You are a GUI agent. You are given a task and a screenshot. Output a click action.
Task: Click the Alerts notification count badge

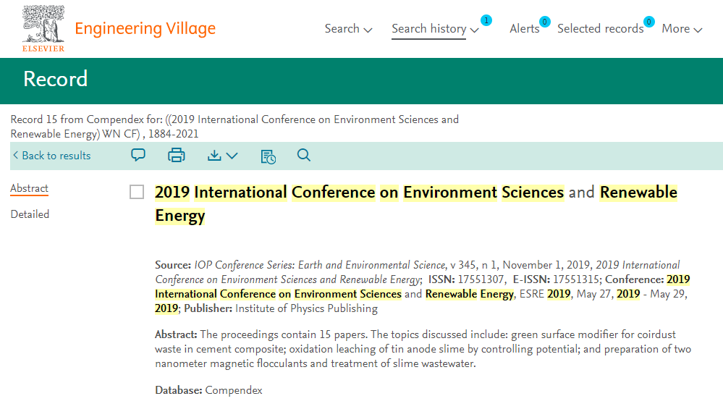(x=544, y=22)
